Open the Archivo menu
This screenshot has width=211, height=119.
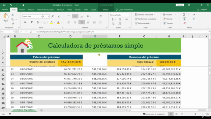pos(5,10)
